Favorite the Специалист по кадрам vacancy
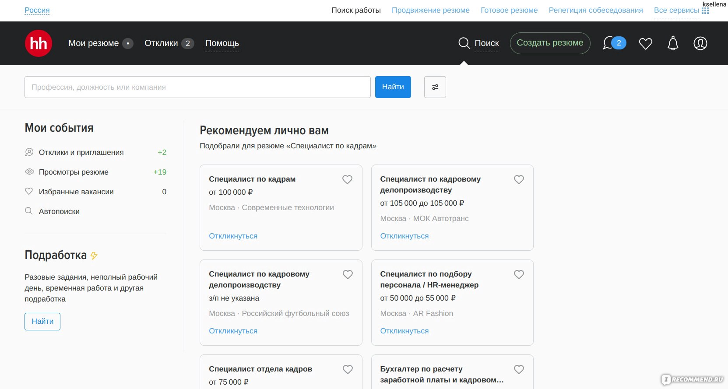This screenshot has height=389, width=728. (x=347, y=179)
